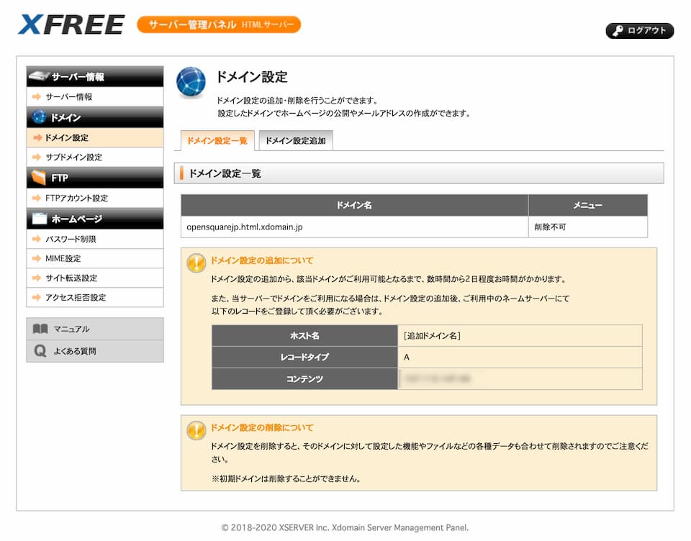Screen dimensions: 691x541
Task: Click the opensquarejp.html.xdomain.jp domain cell
Action: pos(245,227)
